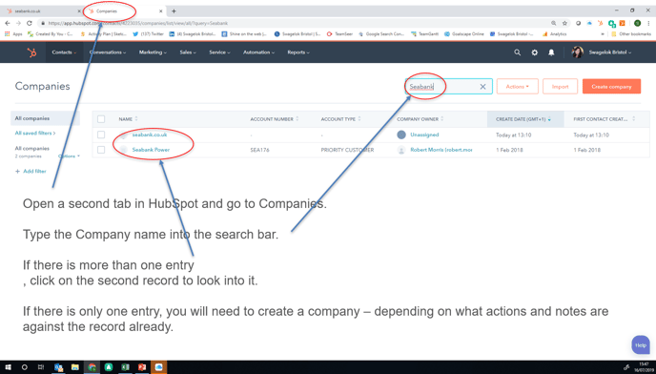Open the Robert Morris owner link
The width and height of the screenshot is (656, 374).
click(441, 150)
